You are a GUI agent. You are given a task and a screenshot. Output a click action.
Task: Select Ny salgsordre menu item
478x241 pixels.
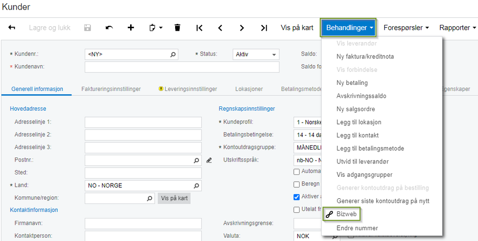coord(356,109)
